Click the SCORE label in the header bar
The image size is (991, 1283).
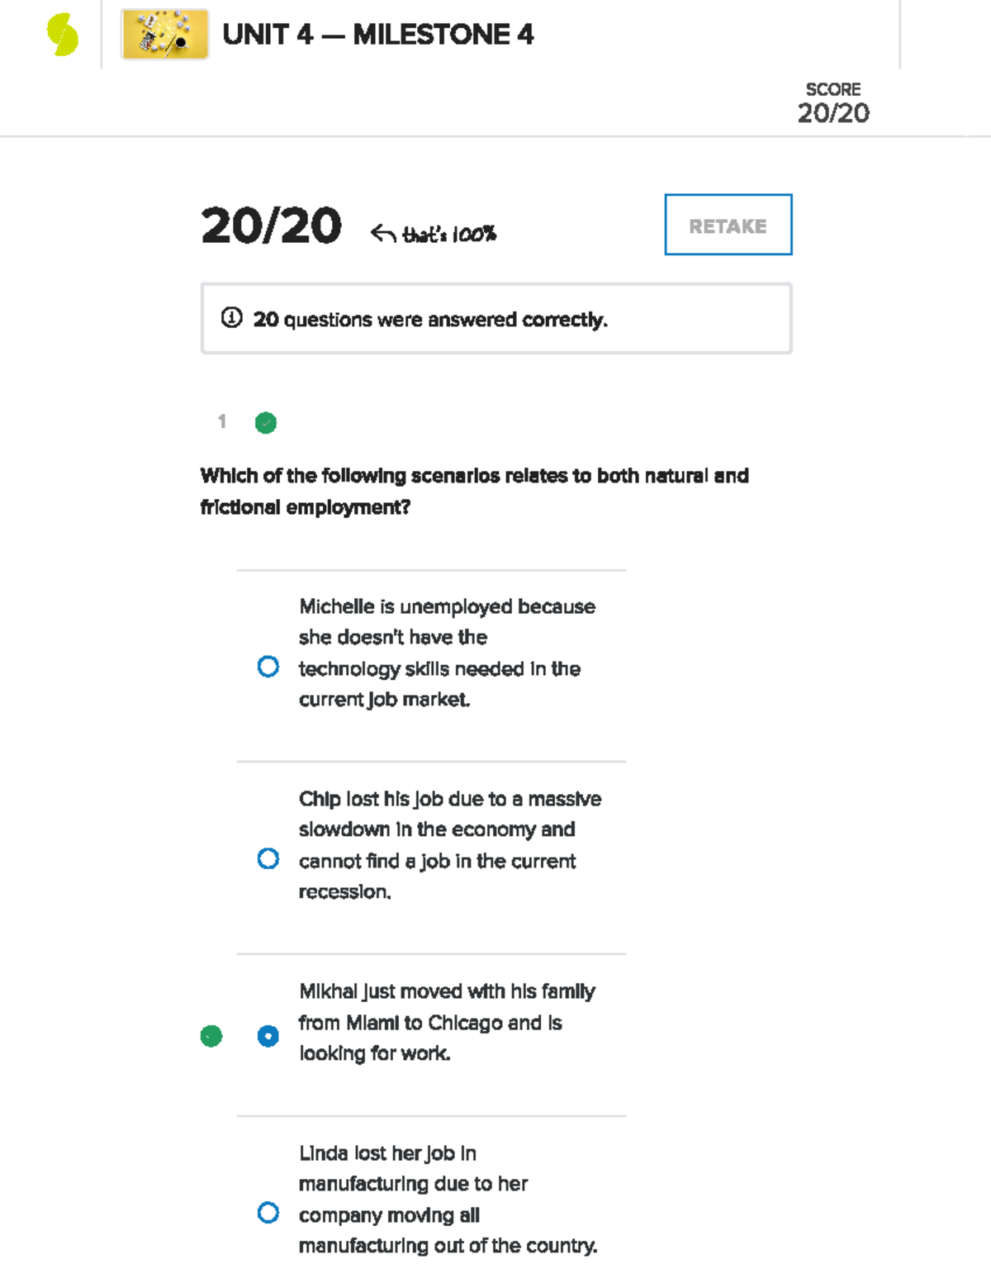[x=833, y=89]
